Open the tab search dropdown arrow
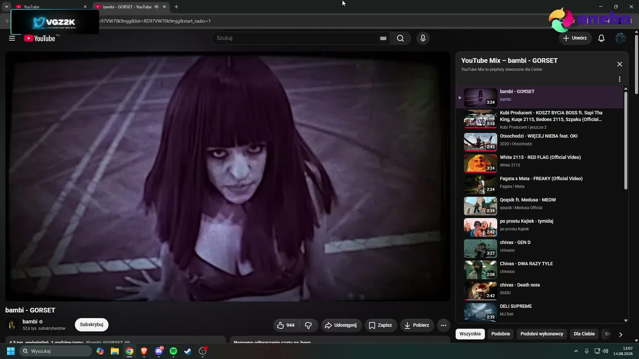The height and width of the screenshot is (359, 639). coord(6,7)
